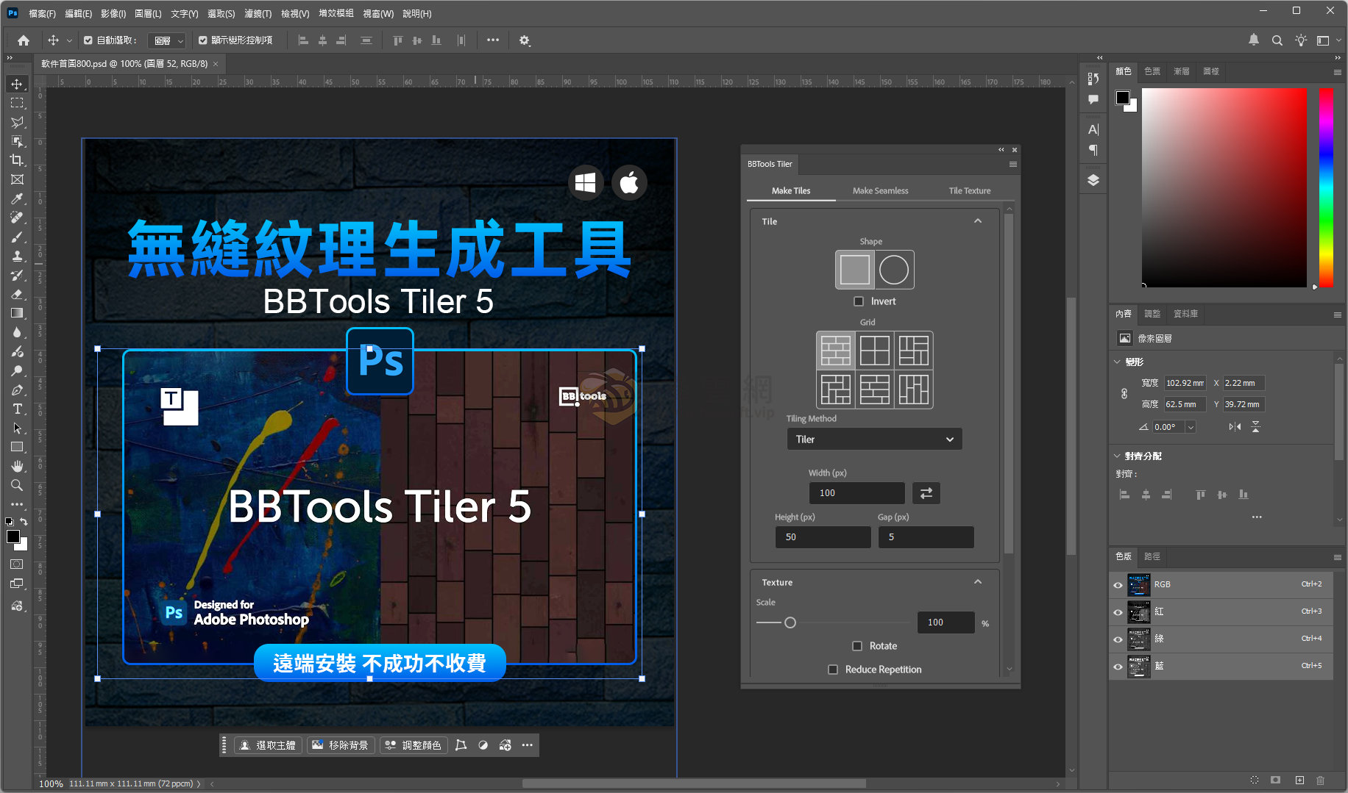
Task: Open the BBTools Tiler panel menu
Action: pos(1013,164)
